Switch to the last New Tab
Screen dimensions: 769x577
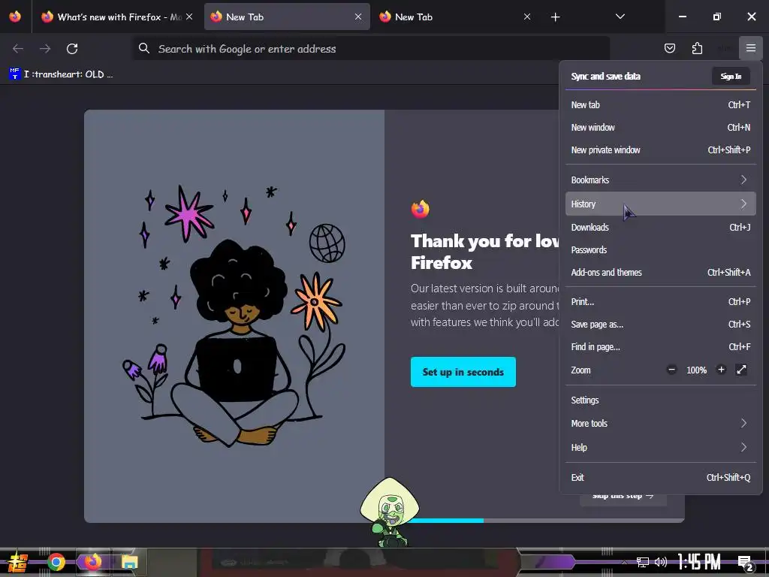tap(456, 17)
